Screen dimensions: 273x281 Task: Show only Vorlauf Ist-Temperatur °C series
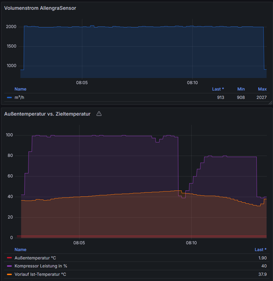click(x=40, y=274)
